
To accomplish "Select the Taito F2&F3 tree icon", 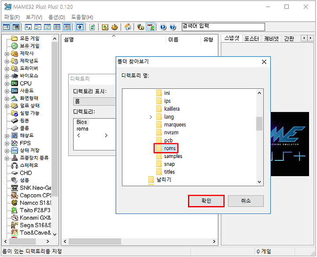I will (15, 210).
